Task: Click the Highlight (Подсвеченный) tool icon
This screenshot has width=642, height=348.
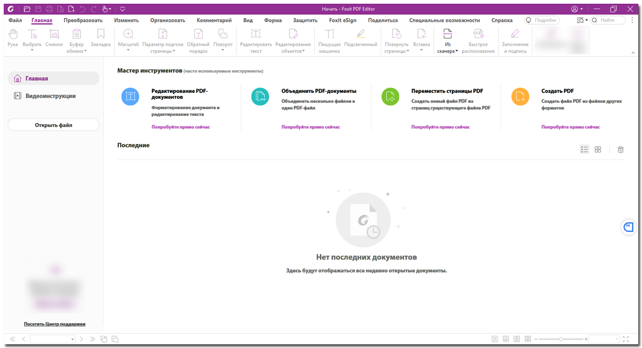Action: point(361,36)
